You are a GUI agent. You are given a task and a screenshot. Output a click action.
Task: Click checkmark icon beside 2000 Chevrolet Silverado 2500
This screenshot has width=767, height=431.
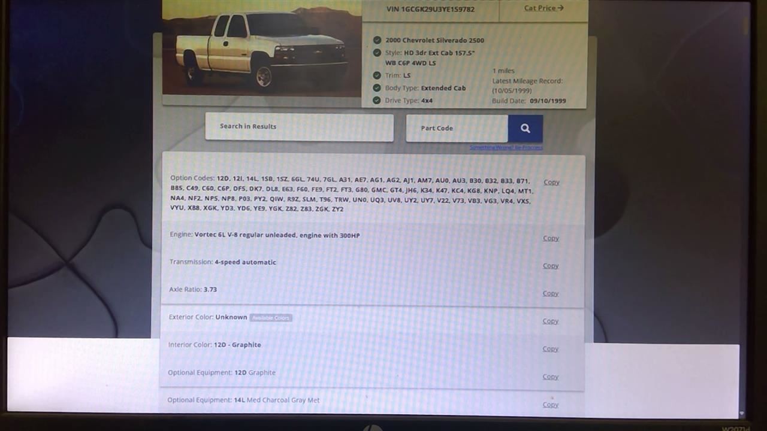(377, 40)
